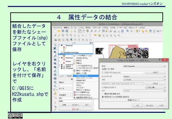Click the Add Vector Layer sidebar icon

click(55, 45)
